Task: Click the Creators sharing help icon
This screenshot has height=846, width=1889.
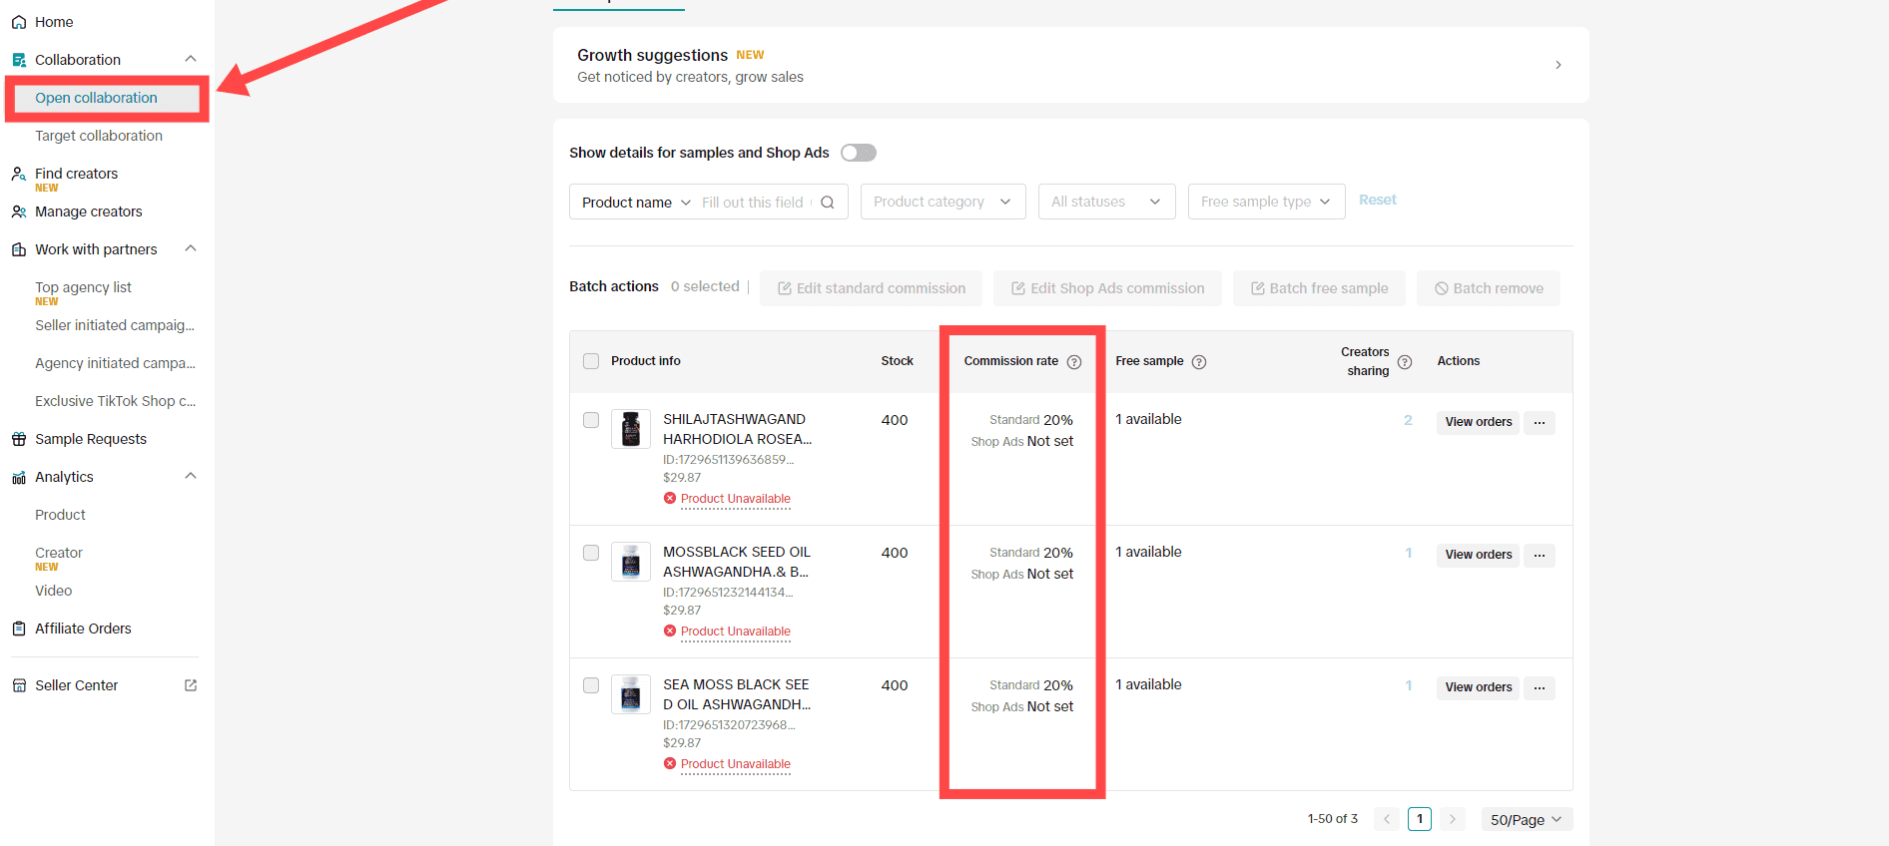Action: (1405, 362)
